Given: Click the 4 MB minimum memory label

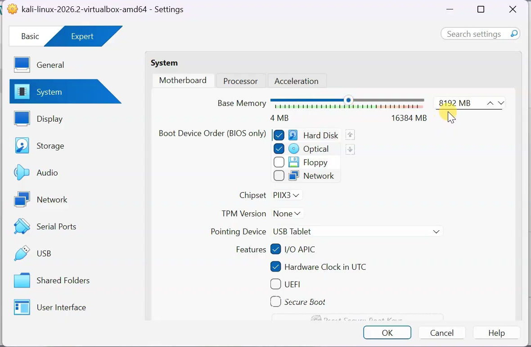Looking at the screenshot, I should click(279, 118).
